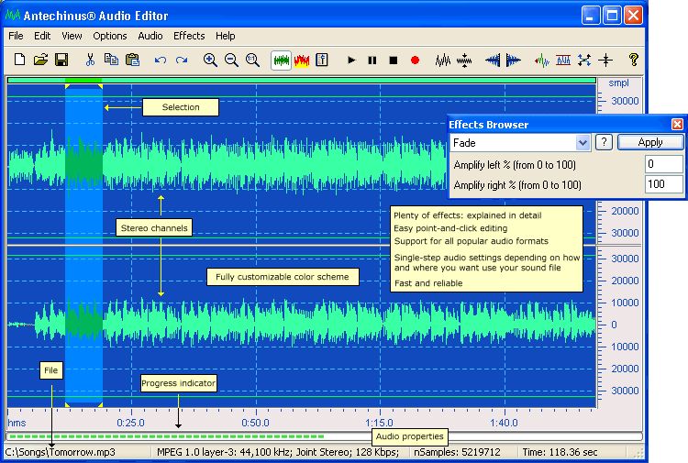Toggle the green waveform view mode
This screenshot has width=688, height=463.
[x=282, y=61]
